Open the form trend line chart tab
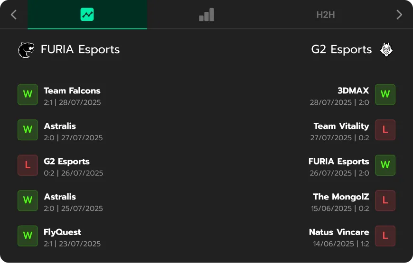 pyautogui.click(x=87, y=15)
